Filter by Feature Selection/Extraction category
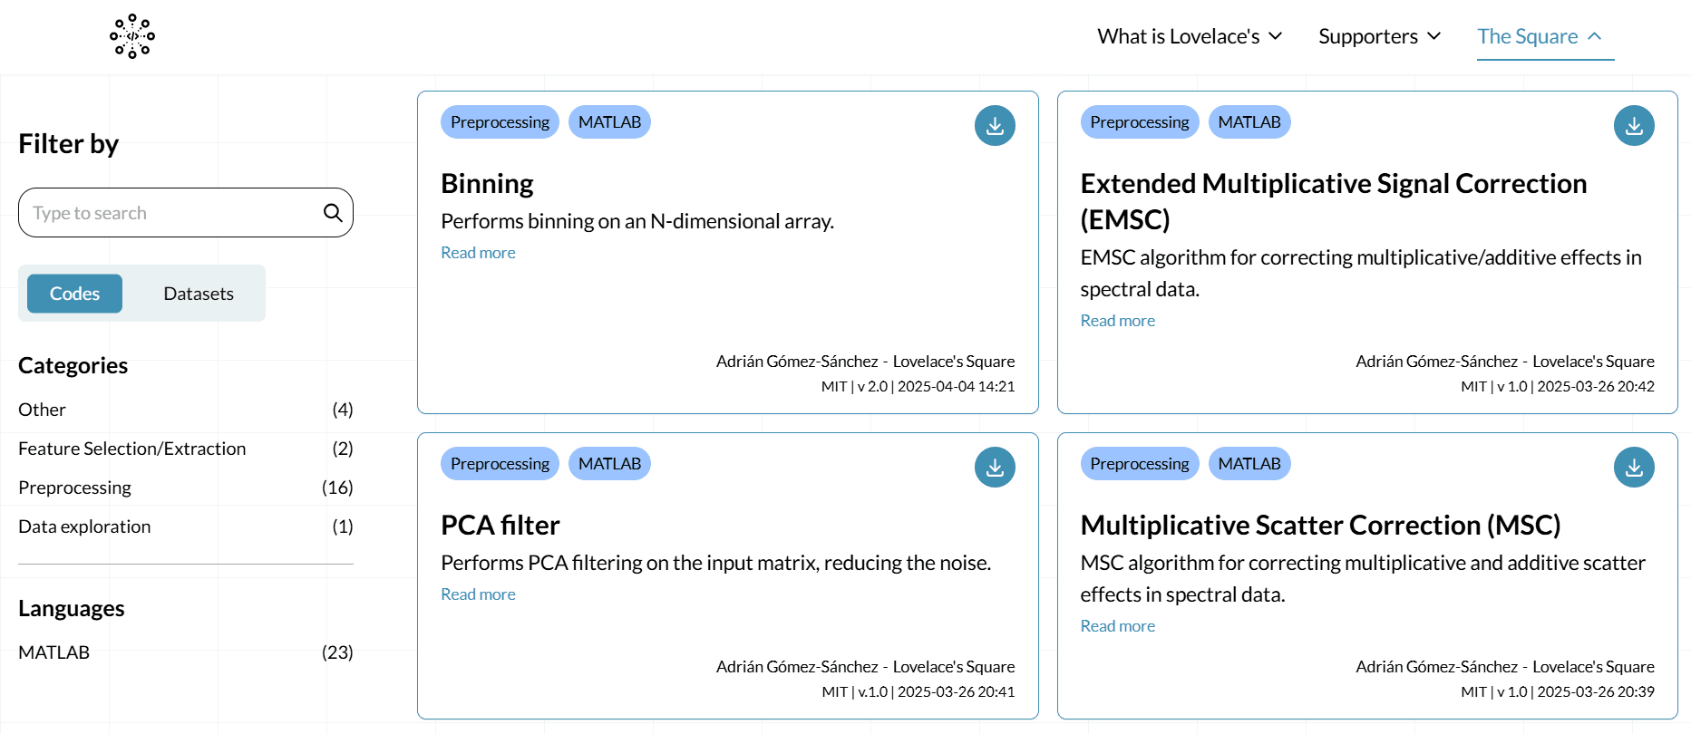This screenshot has width=1691, height=734. 131,449
